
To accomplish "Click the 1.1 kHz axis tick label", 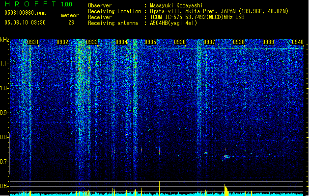I will point(4,64).
